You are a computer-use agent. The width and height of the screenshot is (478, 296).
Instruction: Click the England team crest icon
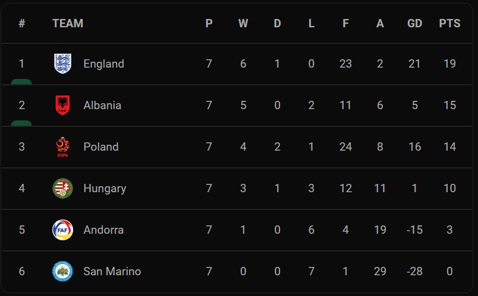[62, 63]
